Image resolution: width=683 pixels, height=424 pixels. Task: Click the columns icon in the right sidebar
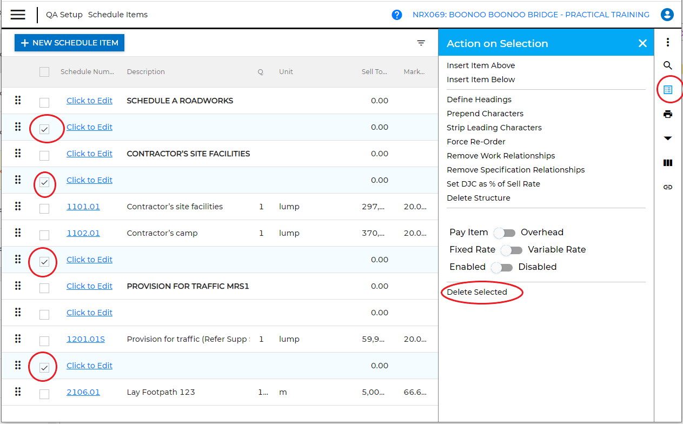click(668, 163)
